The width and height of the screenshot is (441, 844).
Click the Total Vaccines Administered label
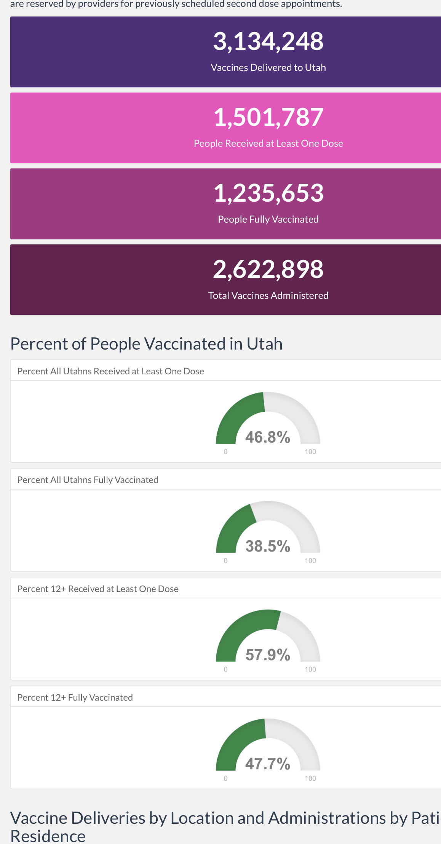(268, 295)
